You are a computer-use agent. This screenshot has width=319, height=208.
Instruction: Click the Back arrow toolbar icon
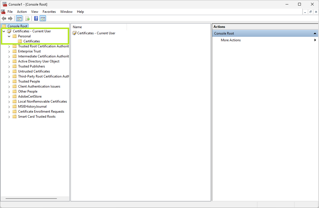click(x=4, y=18)
